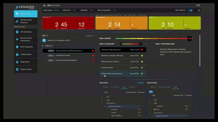218x122 pixels.
Task: Click the reload icon next to API heading
Action: click(x=47, y=36)
